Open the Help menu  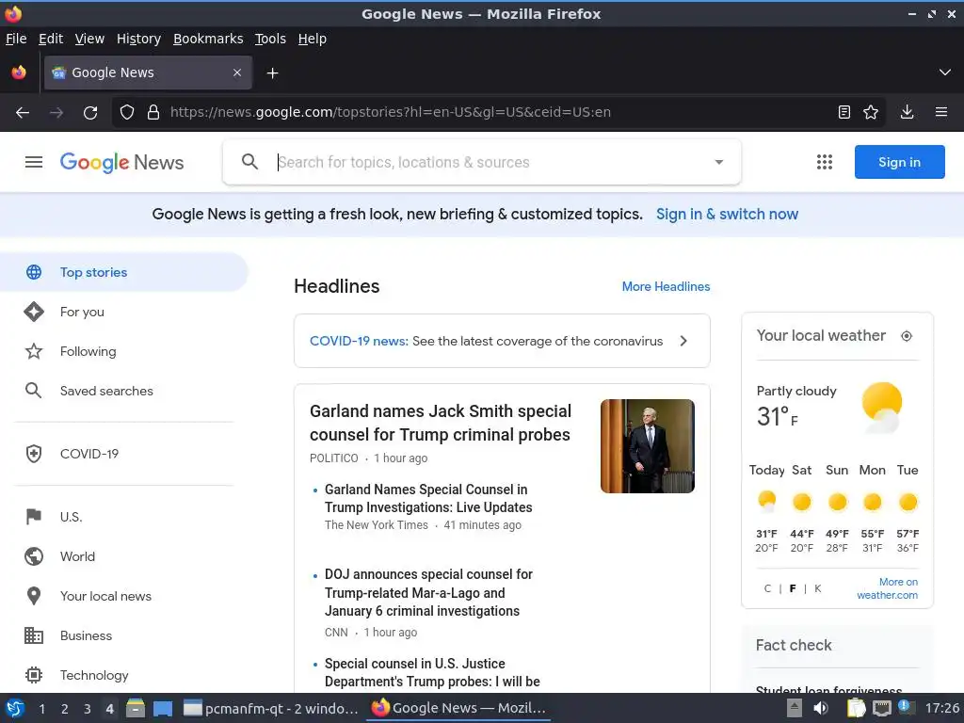point(313,39)
